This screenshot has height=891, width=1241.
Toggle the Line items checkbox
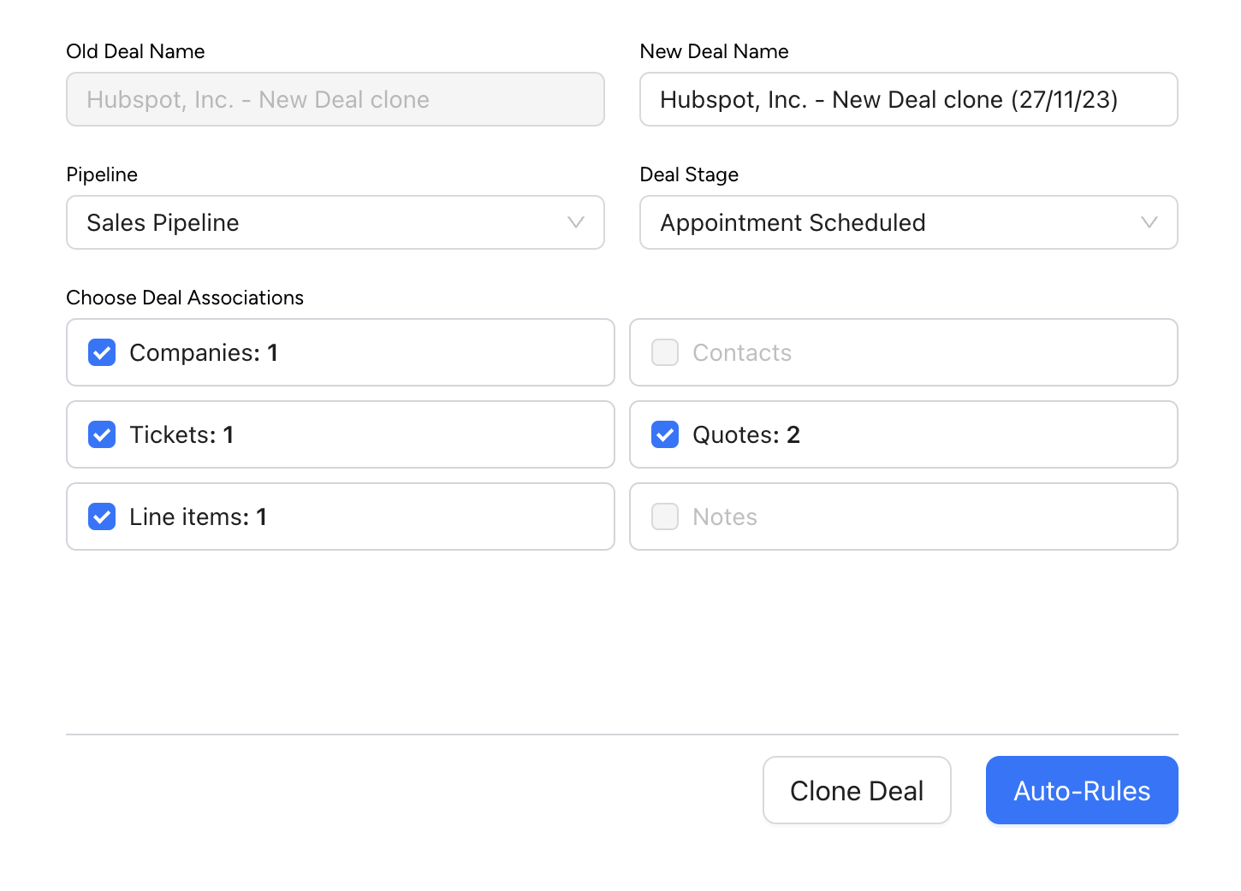point(102,516)
